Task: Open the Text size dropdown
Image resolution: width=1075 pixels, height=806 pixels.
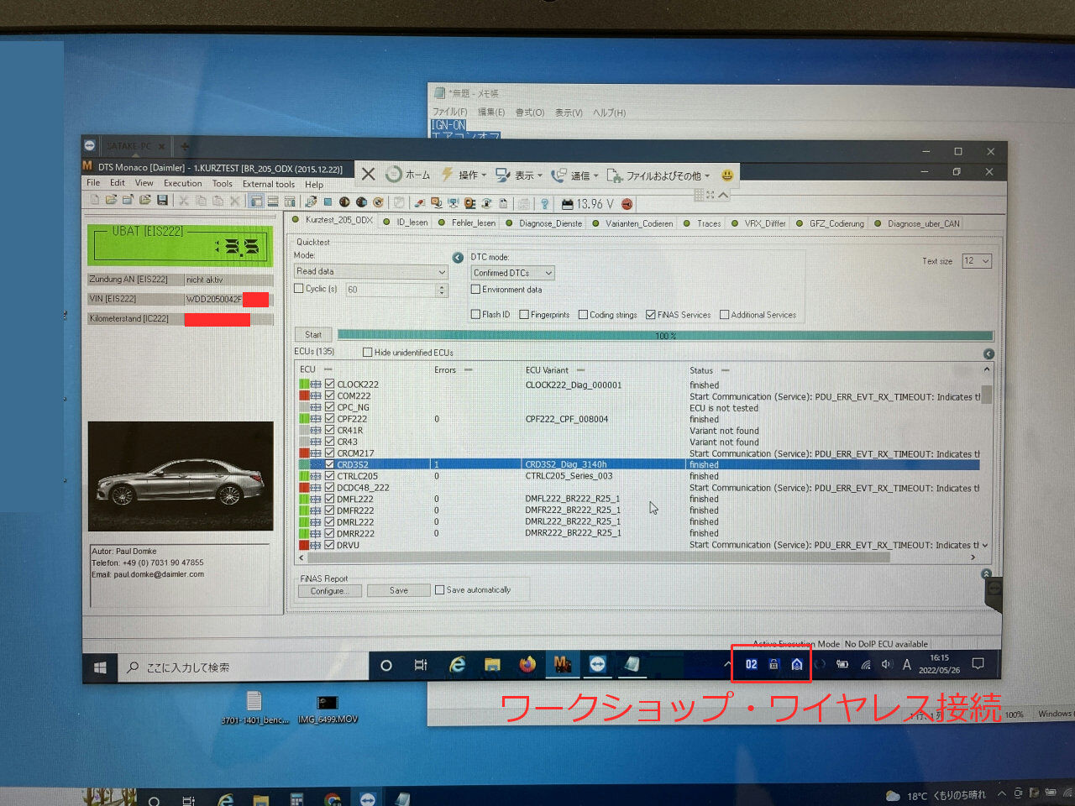Action: 977,261
